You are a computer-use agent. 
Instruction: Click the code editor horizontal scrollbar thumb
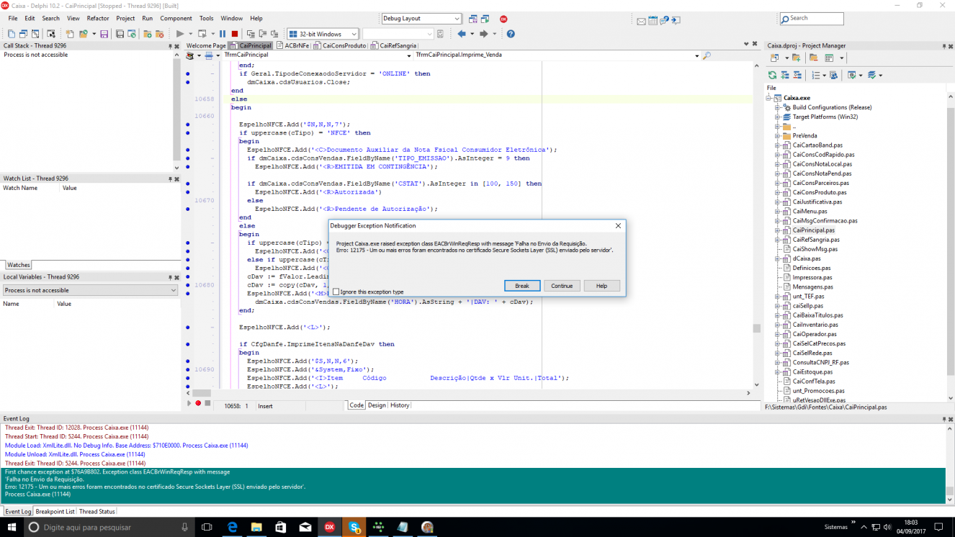(202, 393)
